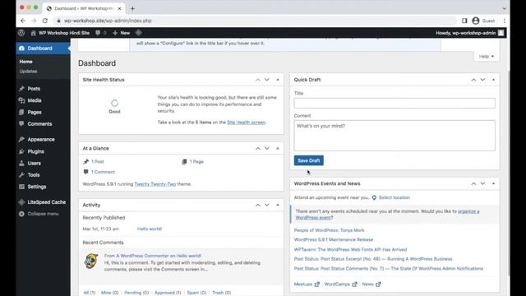Open the Users menu

tap(34, 164)
